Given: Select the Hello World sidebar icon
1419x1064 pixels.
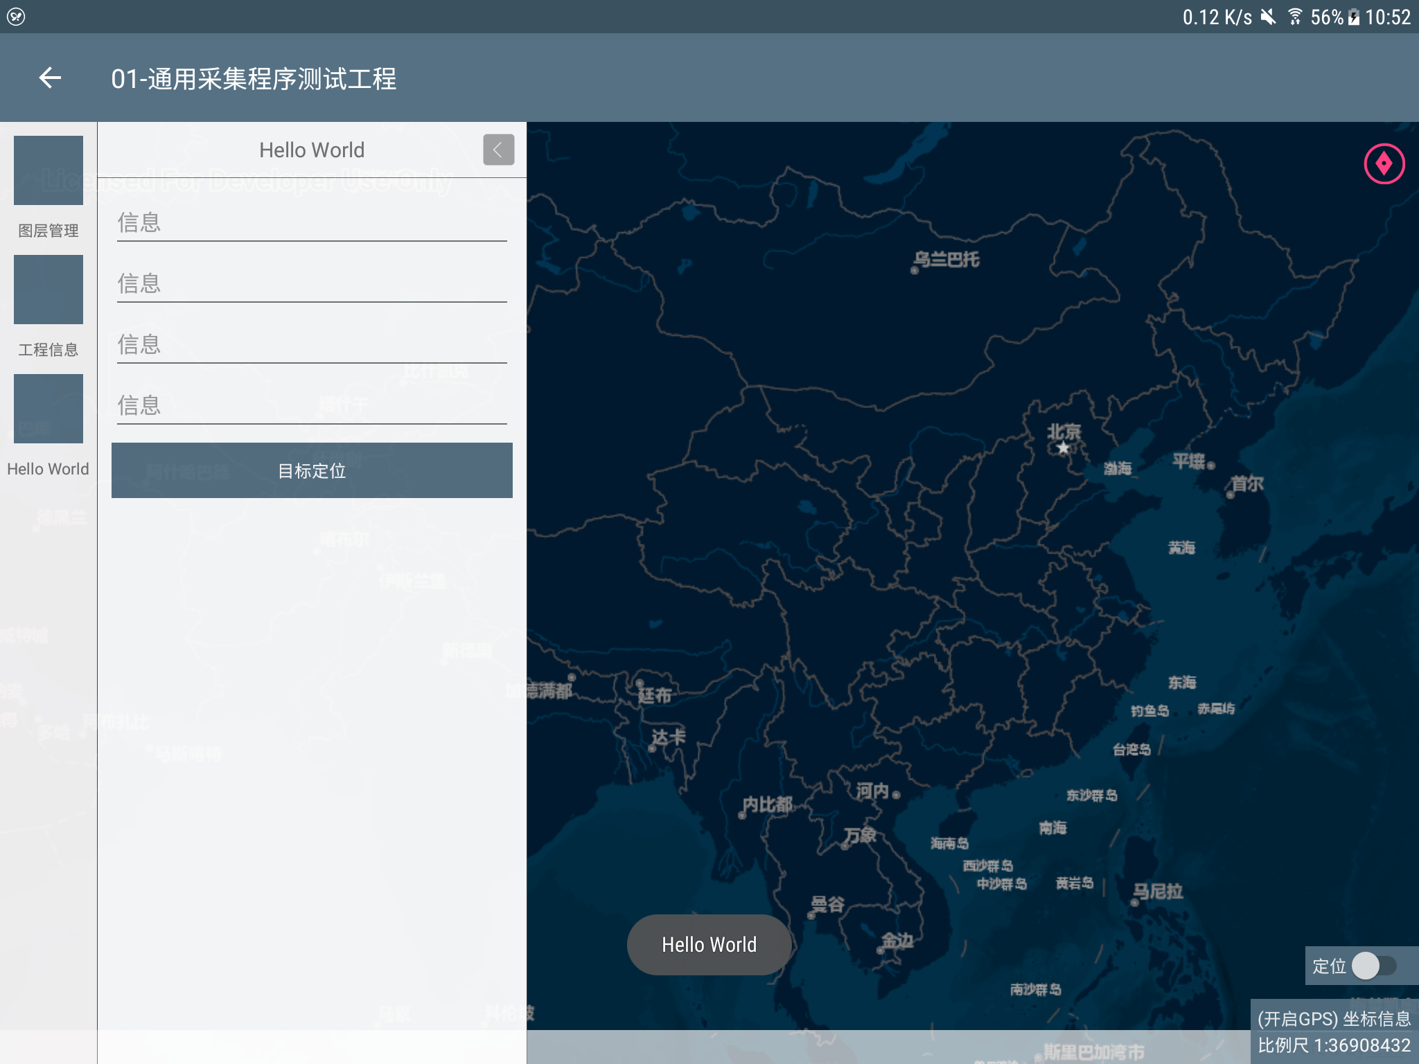Looking at the screenshot, I should (49, 409).
